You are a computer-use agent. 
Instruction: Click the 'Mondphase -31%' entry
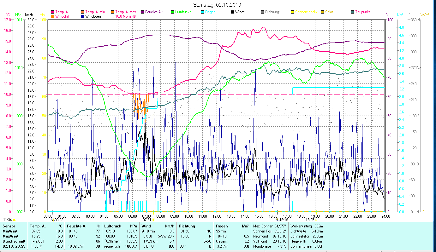270,246
